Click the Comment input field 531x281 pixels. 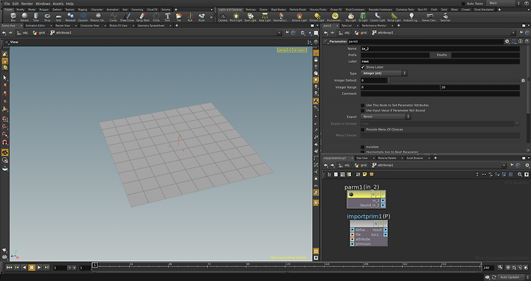pyautogui.click(x=440, y=94)
